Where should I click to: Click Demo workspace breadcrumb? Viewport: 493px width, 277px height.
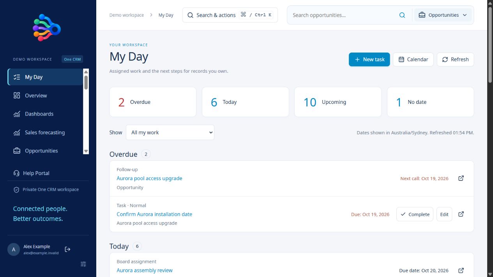127,15
